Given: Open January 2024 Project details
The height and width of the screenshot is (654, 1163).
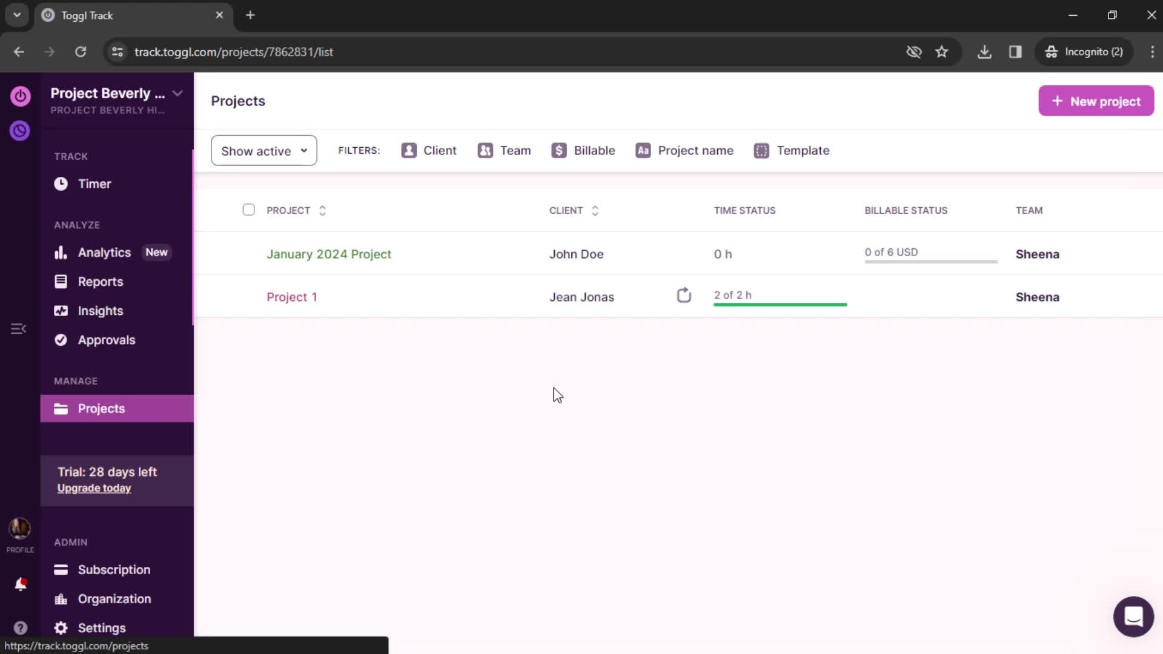Looking at the screenshot, I should pyautogui.click(x=328, y=253).
